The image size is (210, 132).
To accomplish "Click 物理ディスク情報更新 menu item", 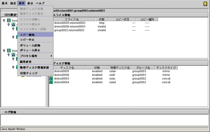I will click(34, 68).
